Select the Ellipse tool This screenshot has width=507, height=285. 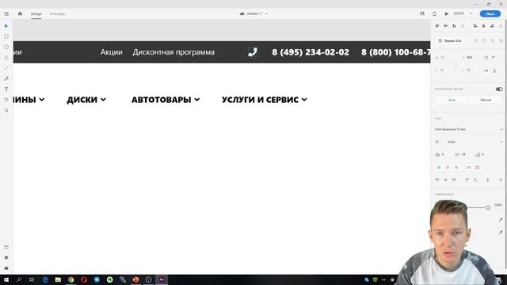pyautogui.click(x=6, y=47)
